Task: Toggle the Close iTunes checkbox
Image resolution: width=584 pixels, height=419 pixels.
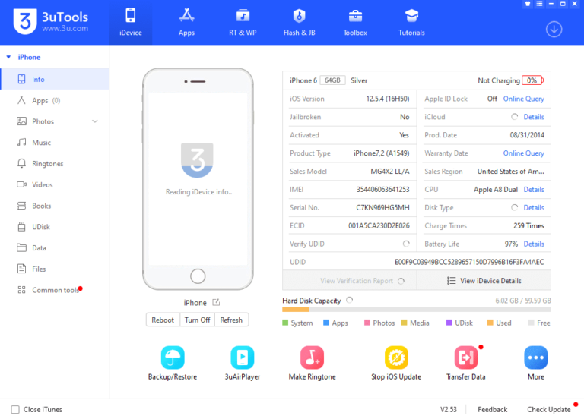Action: (x=15, y=409)
